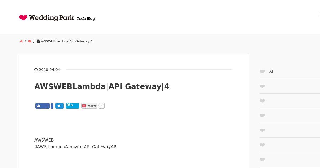320x168 pixels.
Task: Open the AI category in sidebar
Action: coord(271,71)
